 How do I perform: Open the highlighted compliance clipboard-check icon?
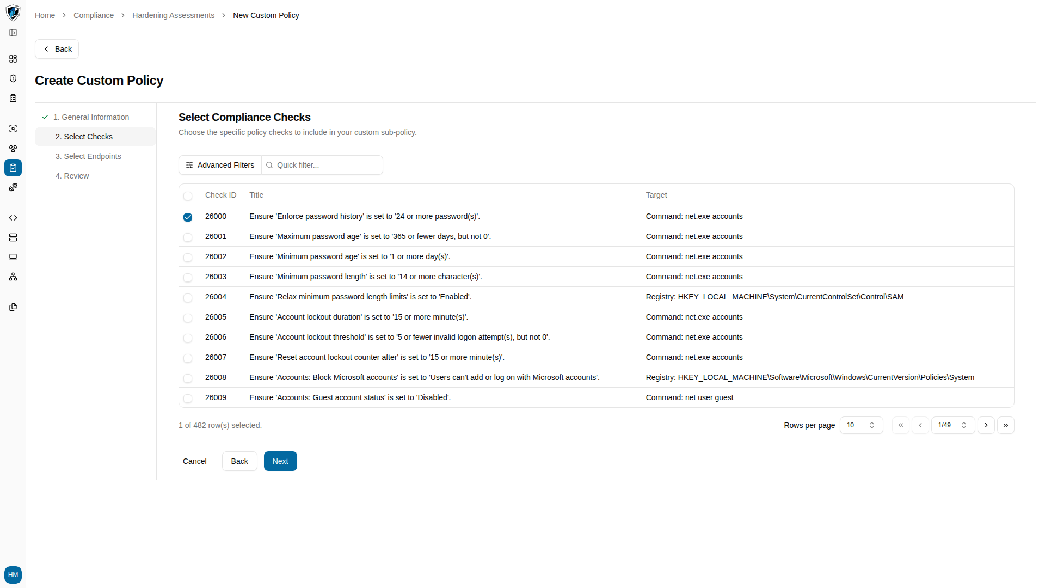[13, 168]
